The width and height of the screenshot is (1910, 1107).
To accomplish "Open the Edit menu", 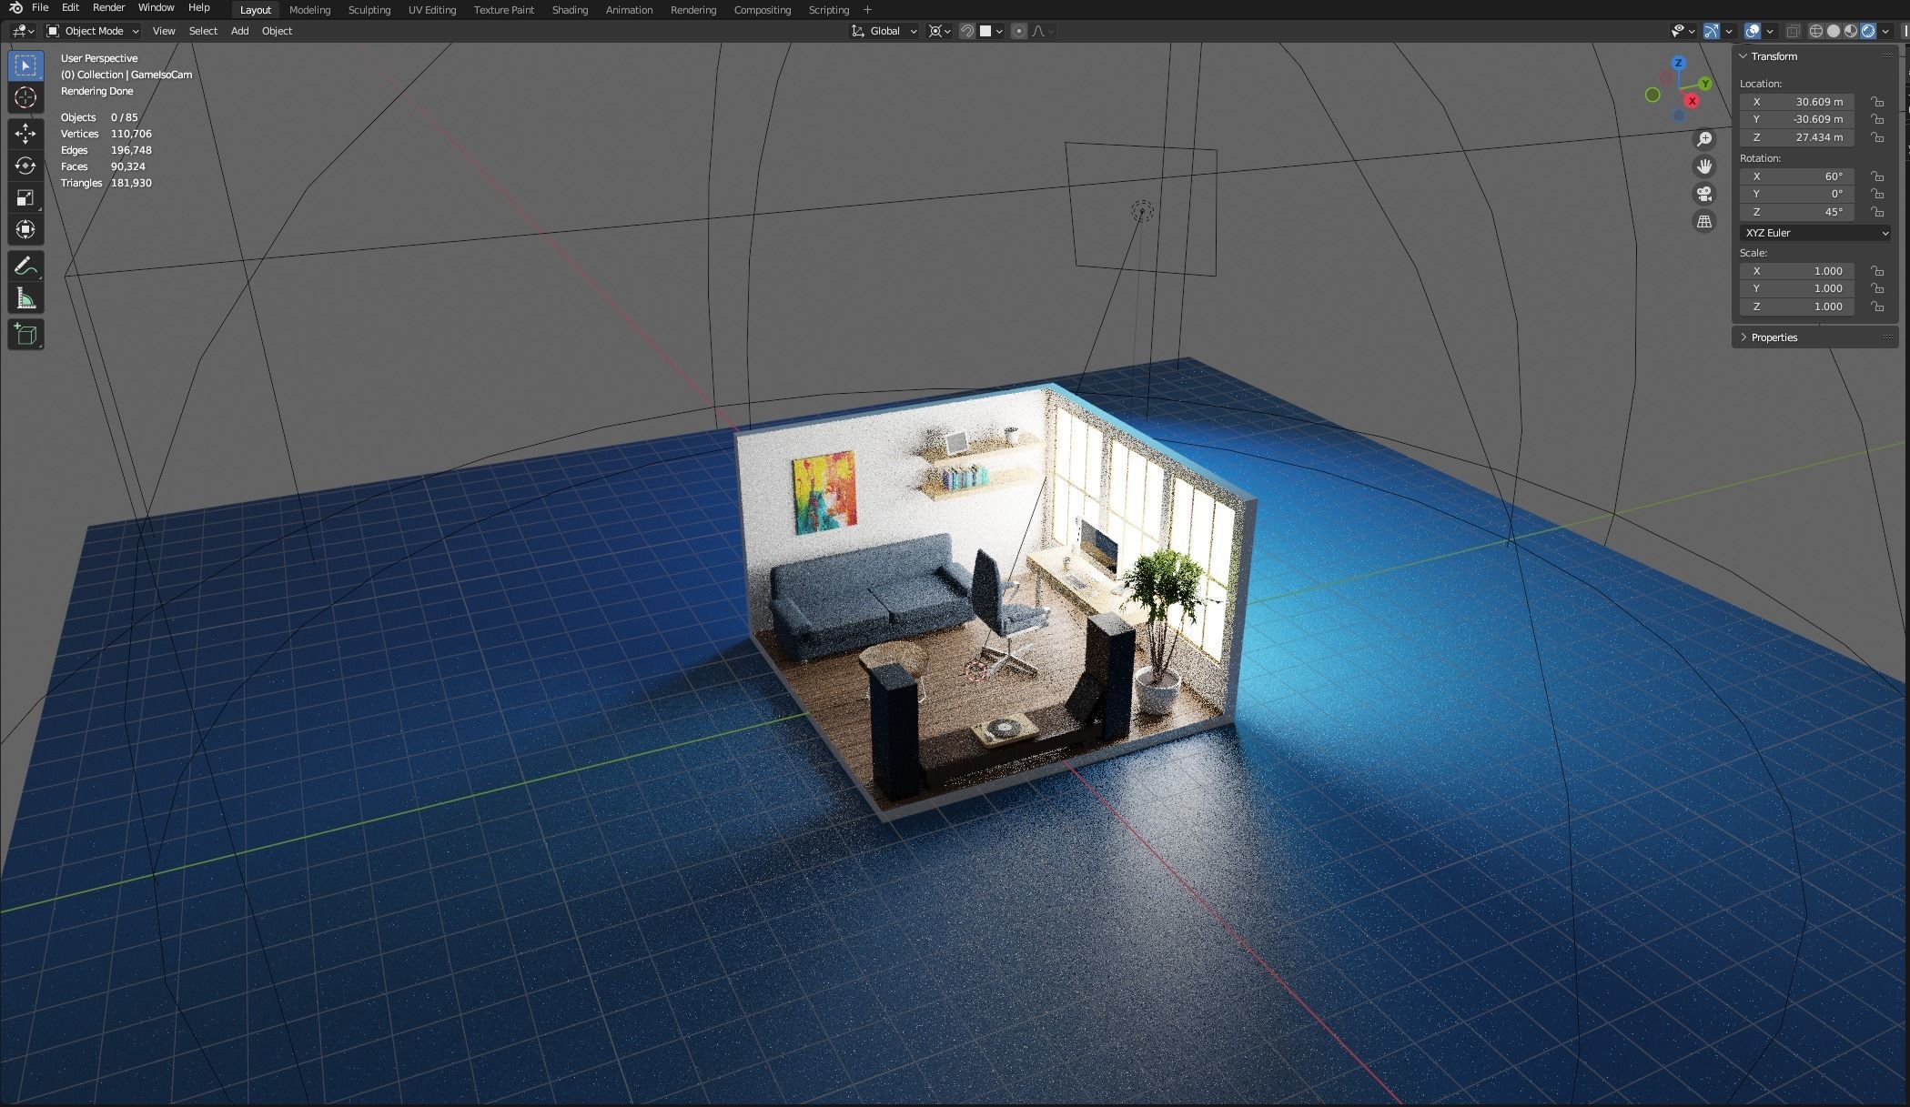I will 70,7.
